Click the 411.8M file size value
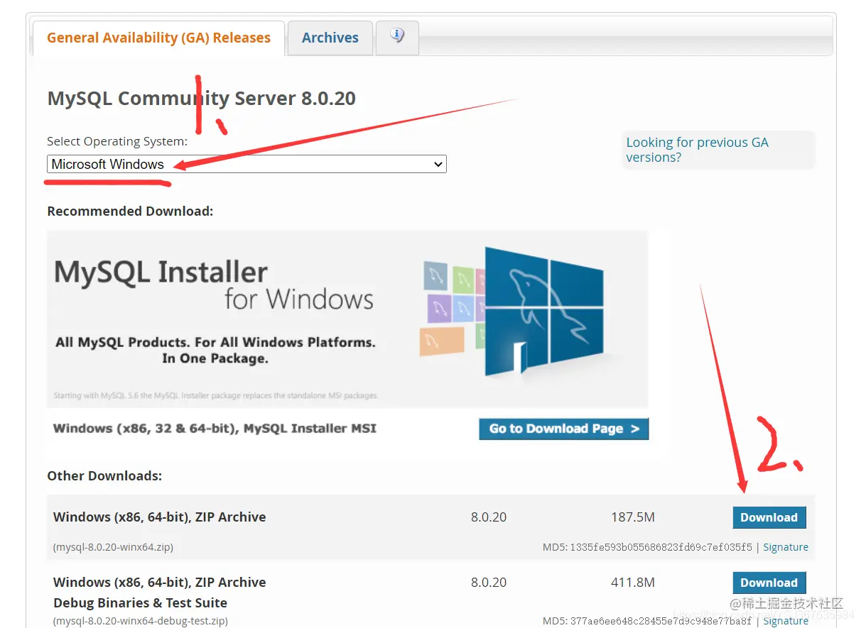Viewport: 861px width, 628px height. click(x=633, y=583)
